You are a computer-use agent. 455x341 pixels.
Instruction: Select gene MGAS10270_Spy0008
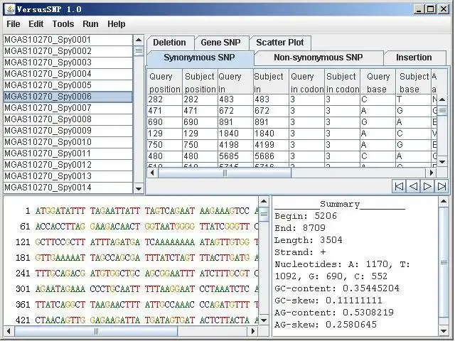68,119
